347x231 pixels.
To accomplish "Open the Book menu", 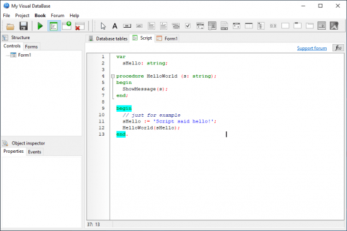I will [x=40, y=16].
